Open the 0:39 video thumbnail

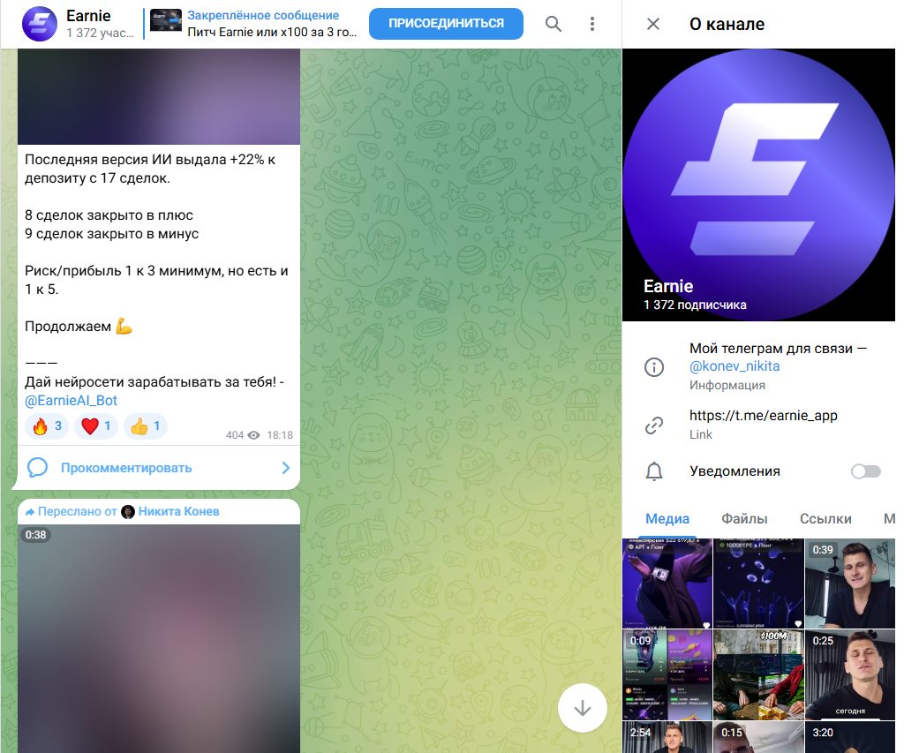850,583
